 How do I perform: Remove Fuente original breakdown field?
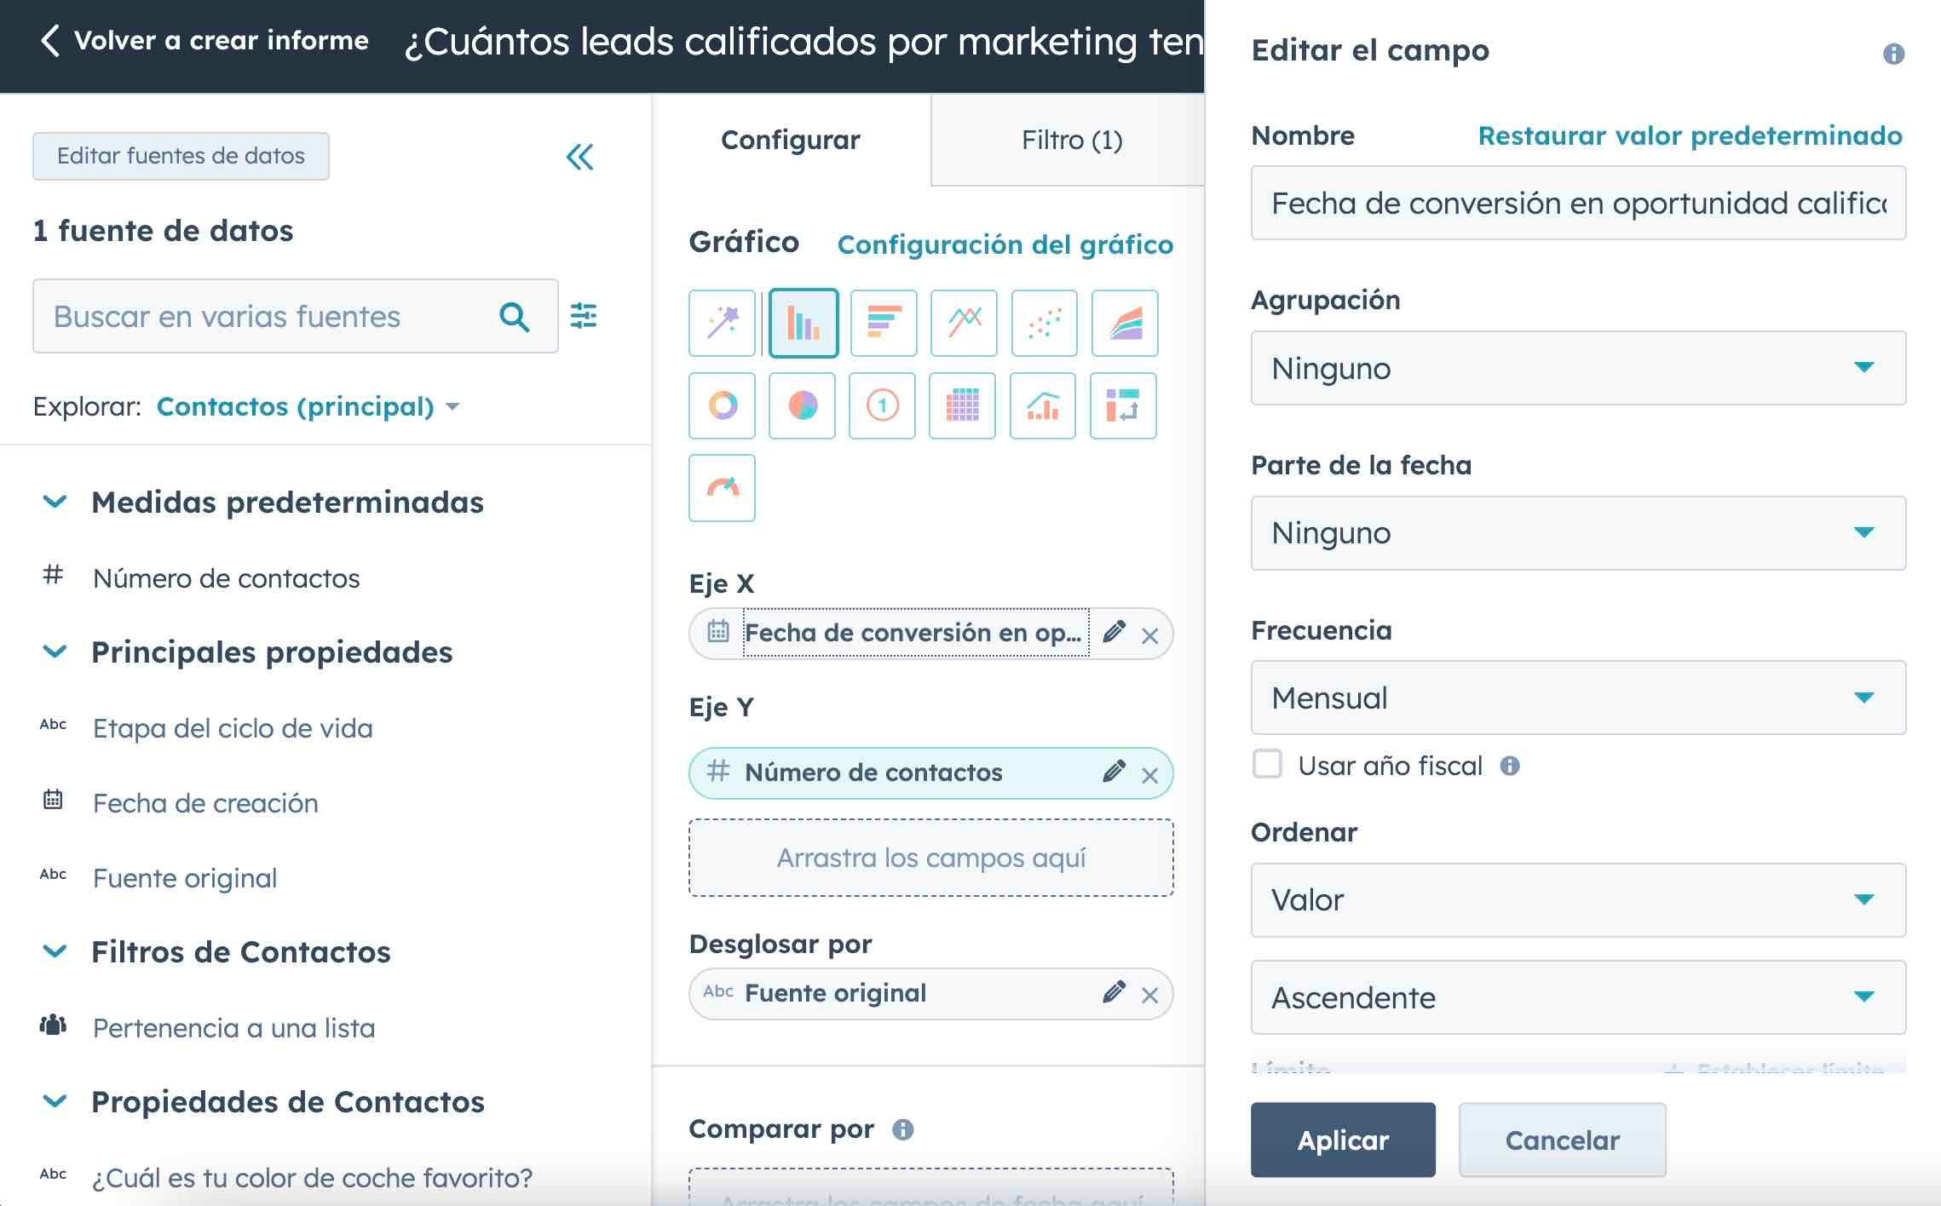(1149, 996)
